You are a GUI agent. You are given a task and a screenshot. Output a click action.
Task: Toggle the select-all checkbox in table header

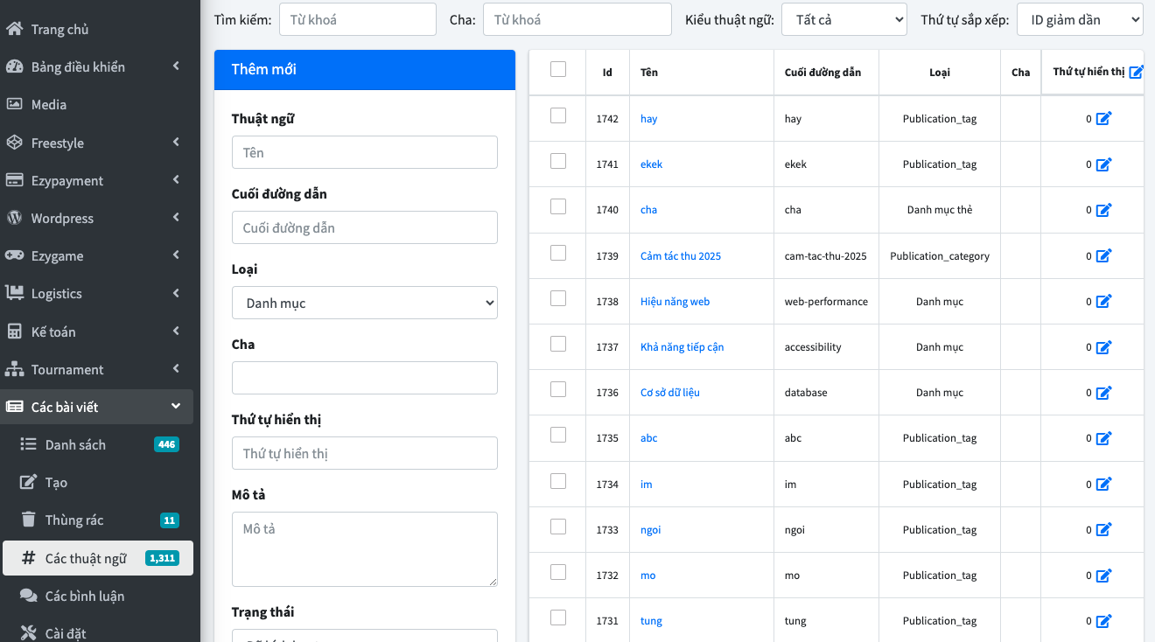pyautogui.click(x=558, y=70)
